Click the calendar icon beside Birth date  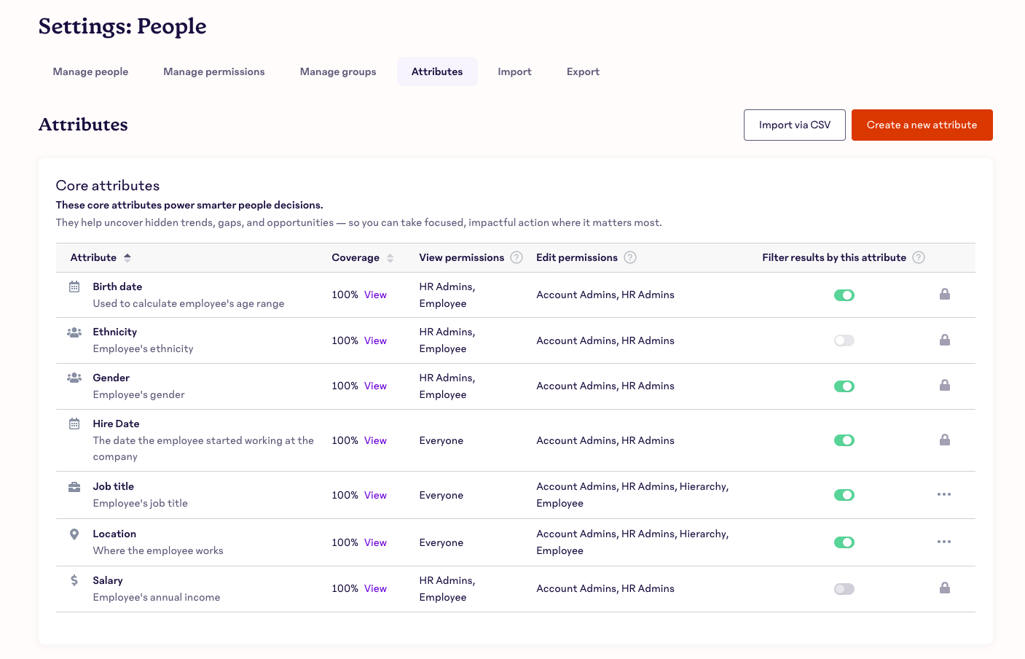(74, 286)
